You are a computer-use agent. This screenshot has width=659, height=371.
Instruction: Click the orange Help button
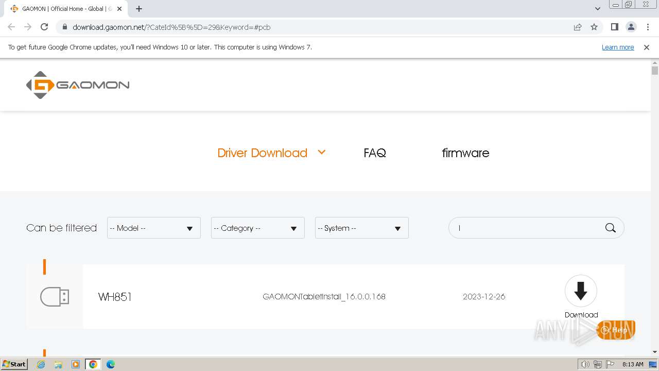(616, 330)
